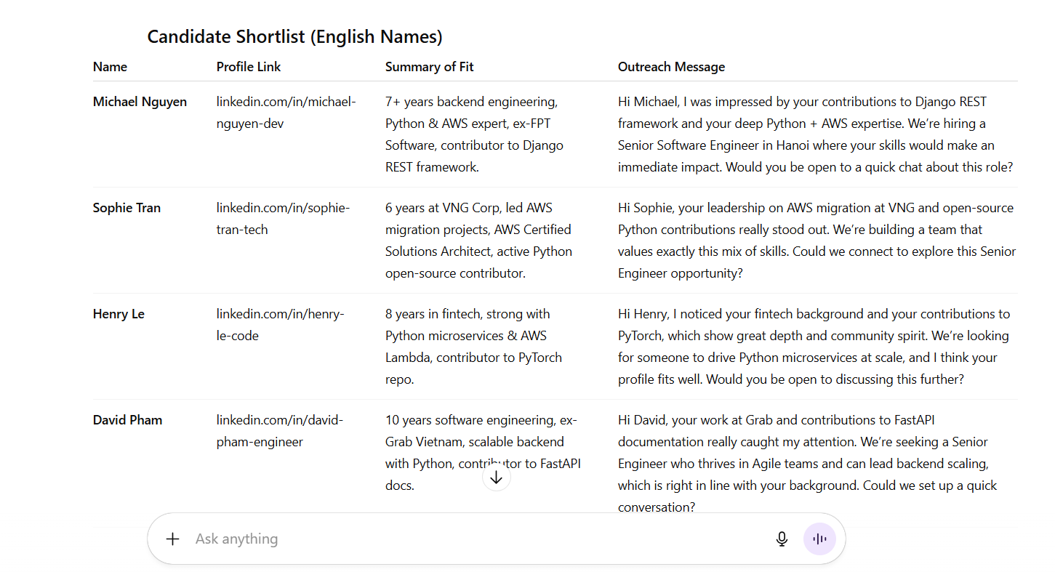Click the Name column header

click(110, 67)
